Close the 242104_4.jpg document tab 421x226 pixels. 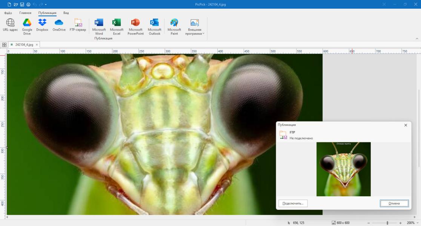coord(37,45)
